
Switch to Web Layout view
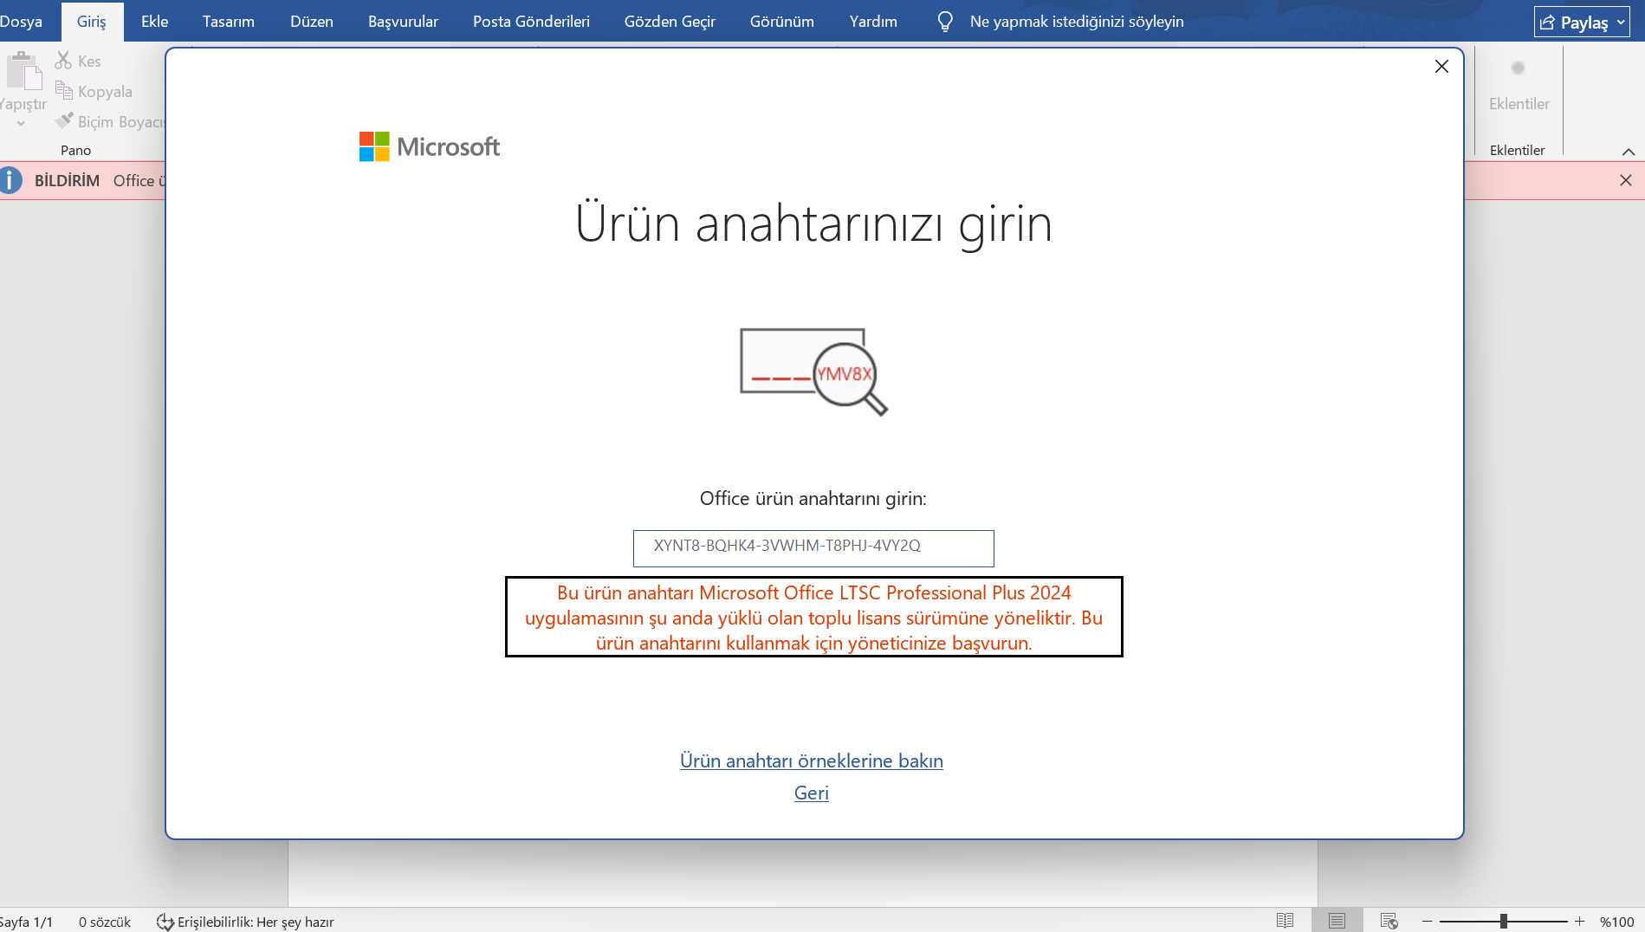tap(1389, 921)
